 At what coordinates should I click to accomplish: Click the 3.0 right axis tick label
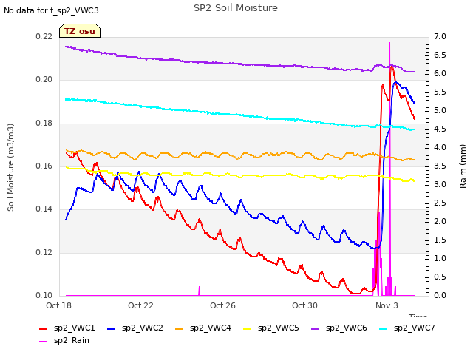440,185
